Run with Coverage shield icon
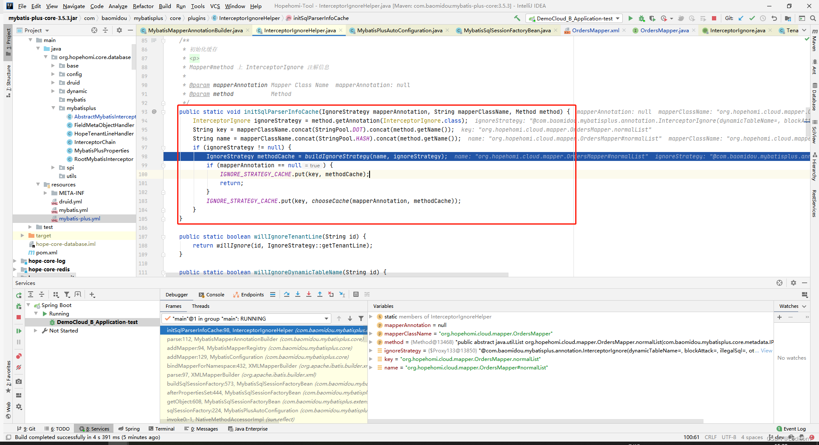This screenshot has width=819, height=445. click(x=652, y=18)
